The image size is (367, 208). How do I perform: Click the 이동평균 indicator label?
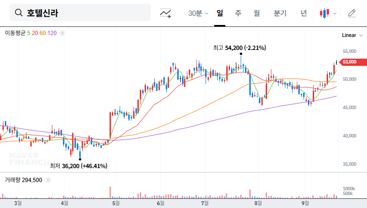tap(15, 33)
